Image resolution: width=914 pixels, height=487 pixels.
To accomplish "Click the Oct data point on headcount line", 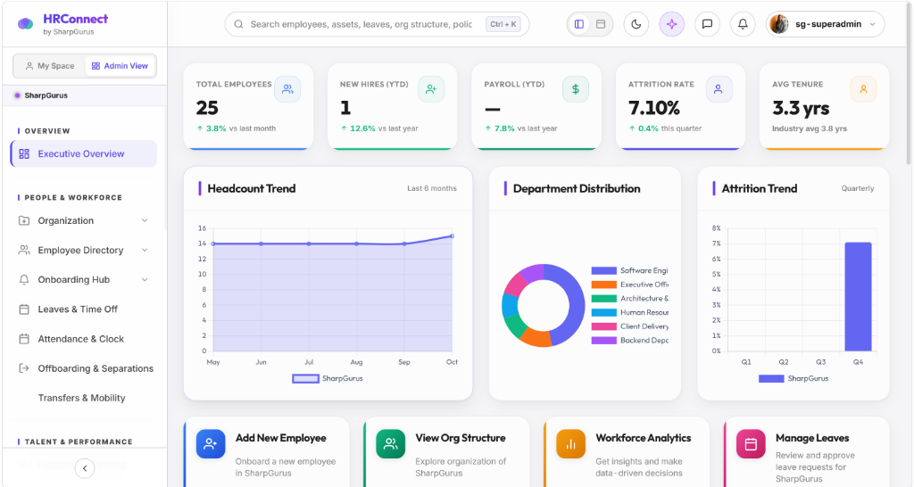I will (x=452, y=236).
